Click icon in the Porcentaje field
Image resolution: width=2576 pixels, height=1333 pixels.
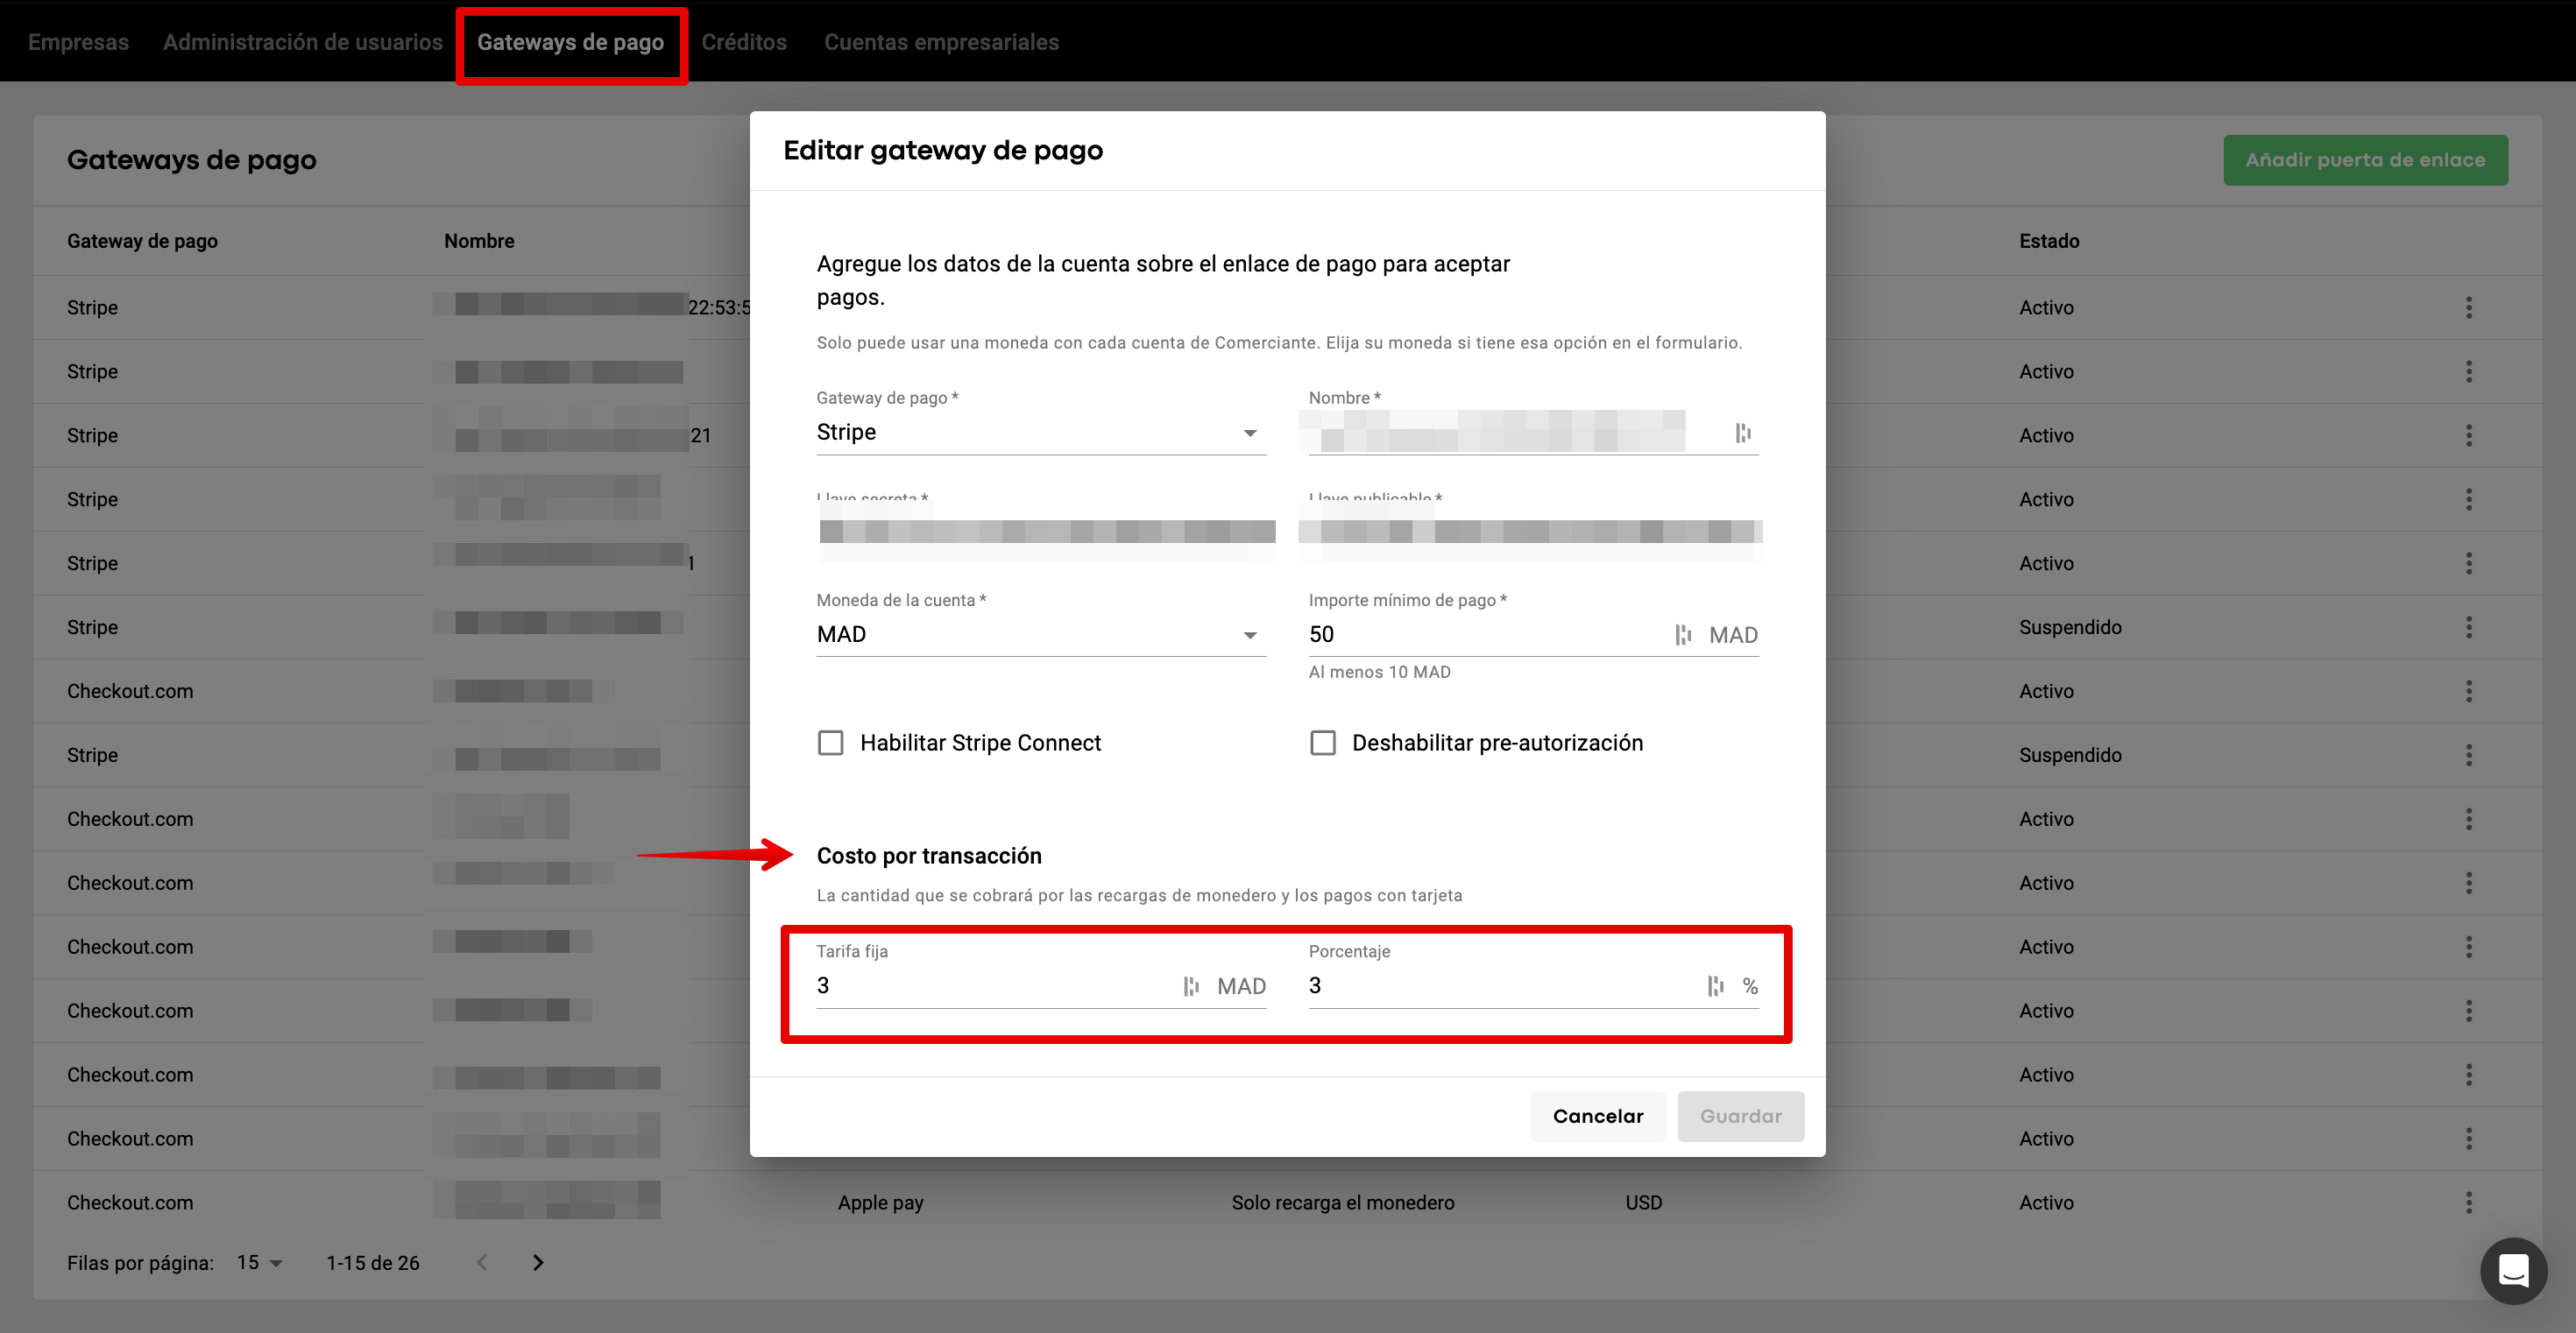1715,986
